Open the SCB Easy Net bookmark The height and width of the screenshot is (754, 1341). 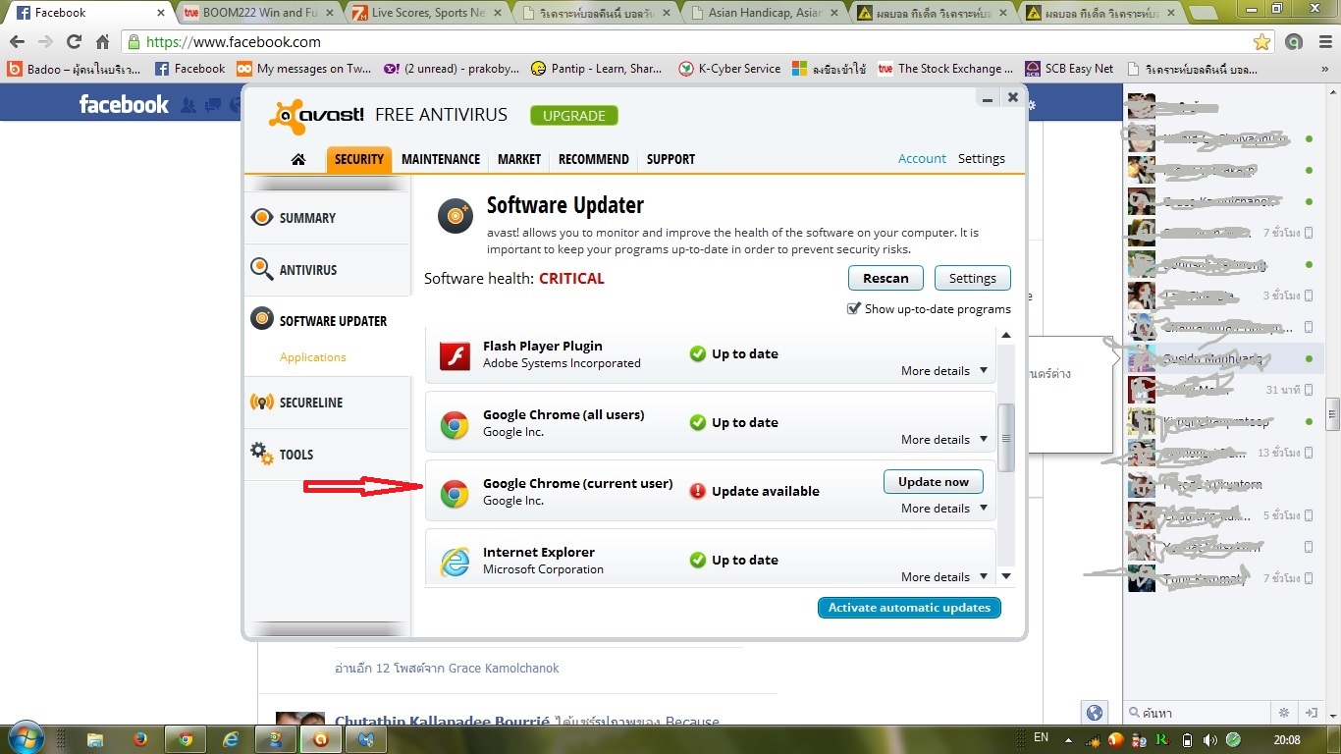[1069, 69]
